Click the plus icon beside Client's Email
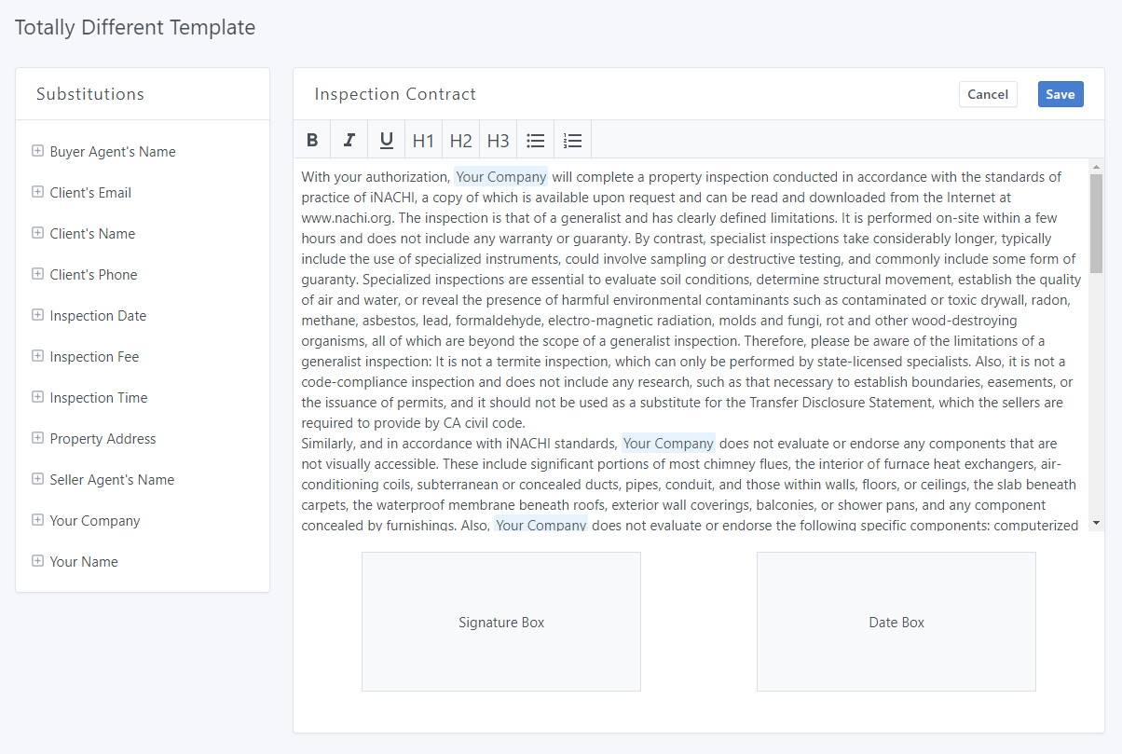The width and height of the screenshot is (1122, 754). pos(38,192)
